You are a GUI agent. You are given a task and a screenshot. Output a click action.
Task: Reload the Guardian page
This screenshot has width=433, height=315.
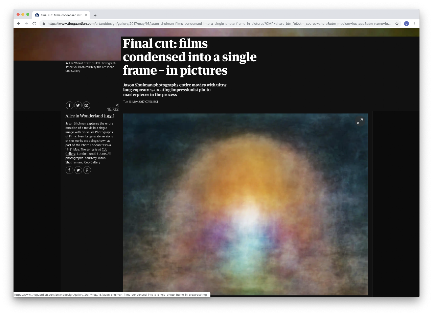(x=34, y=24)
